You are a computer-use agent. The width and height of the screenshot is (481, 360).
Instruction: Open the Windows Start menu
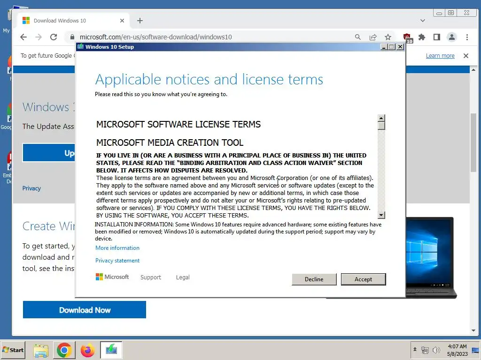[13, 350]
